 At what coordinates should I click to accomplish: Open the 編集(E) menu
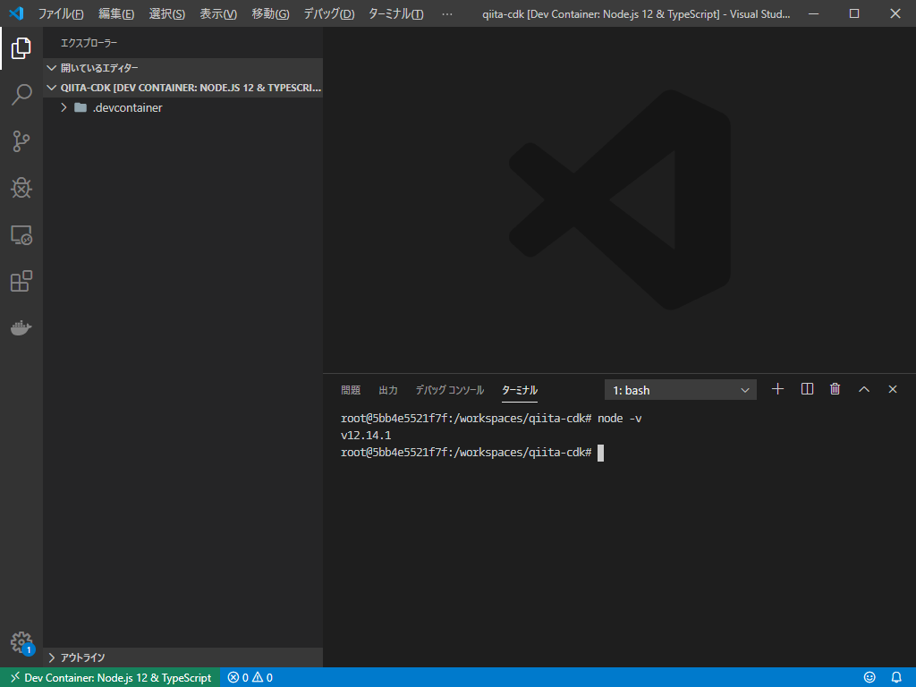pos(115,14)
